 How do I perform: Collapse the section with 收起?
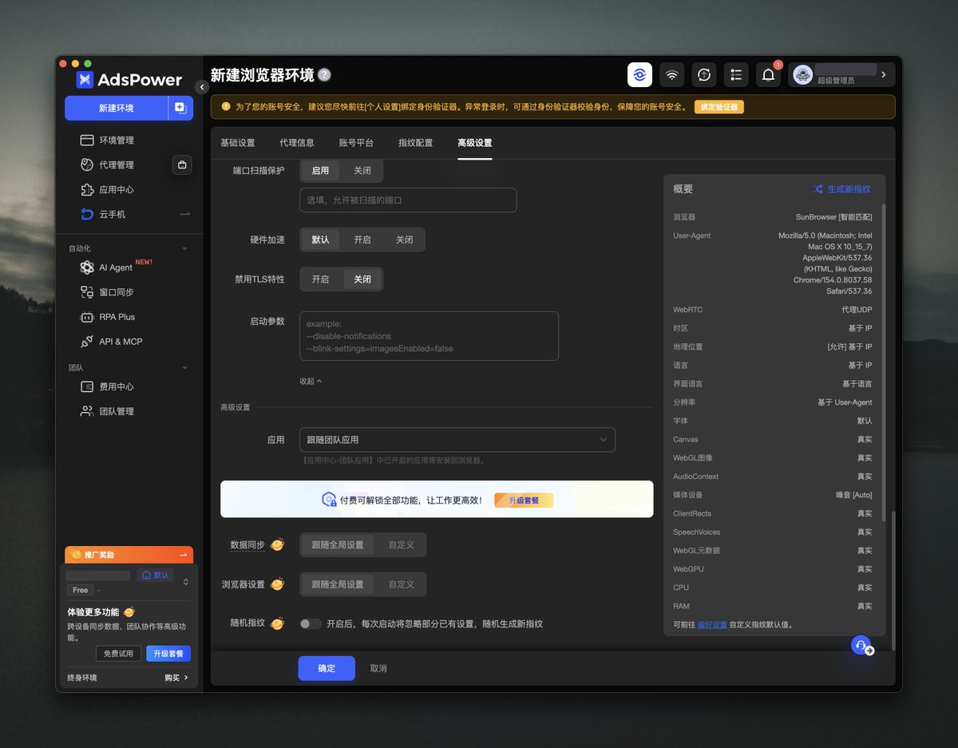(311, 382)
